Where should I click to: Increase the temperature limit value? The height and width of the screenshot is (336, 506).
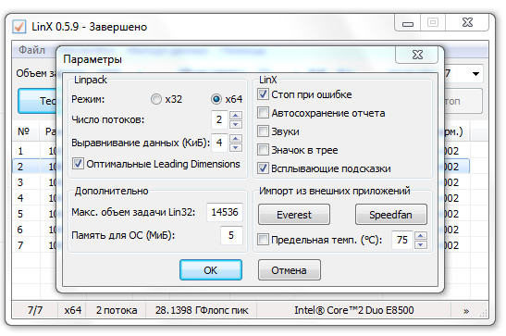pos(421,236)
